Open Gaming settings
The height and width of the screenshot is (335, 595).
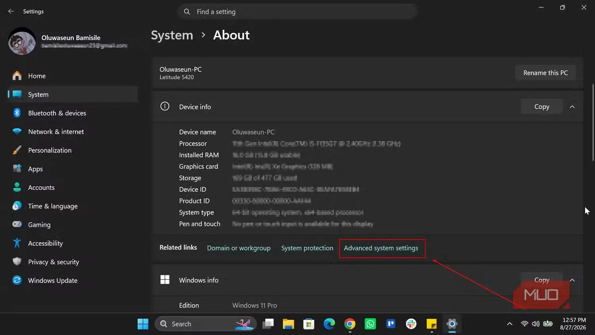click(72, 225)
